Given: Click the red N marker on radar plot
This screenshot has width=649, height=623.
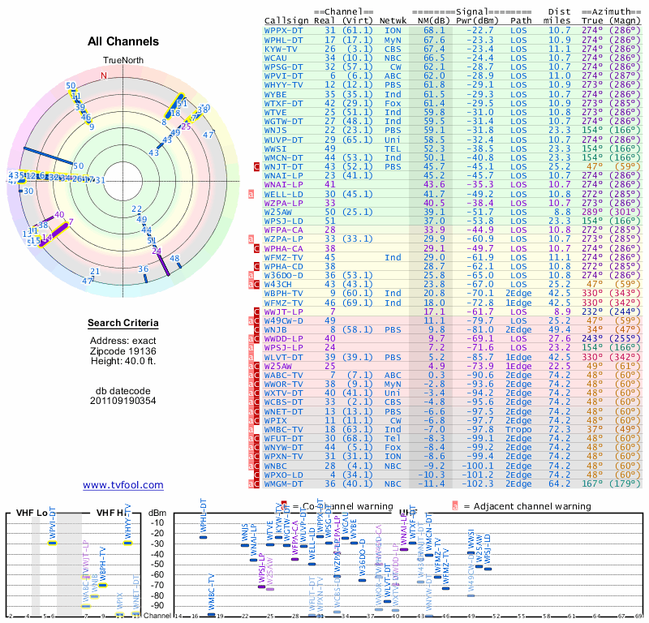Looking at the screenshot, I should click(x=104, y=75).
